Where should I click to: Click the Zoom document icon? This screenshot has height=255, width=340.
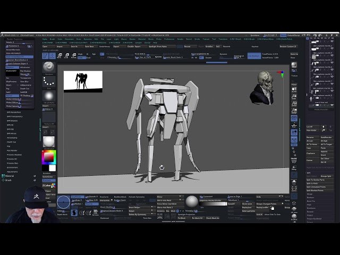coord(294,97)
